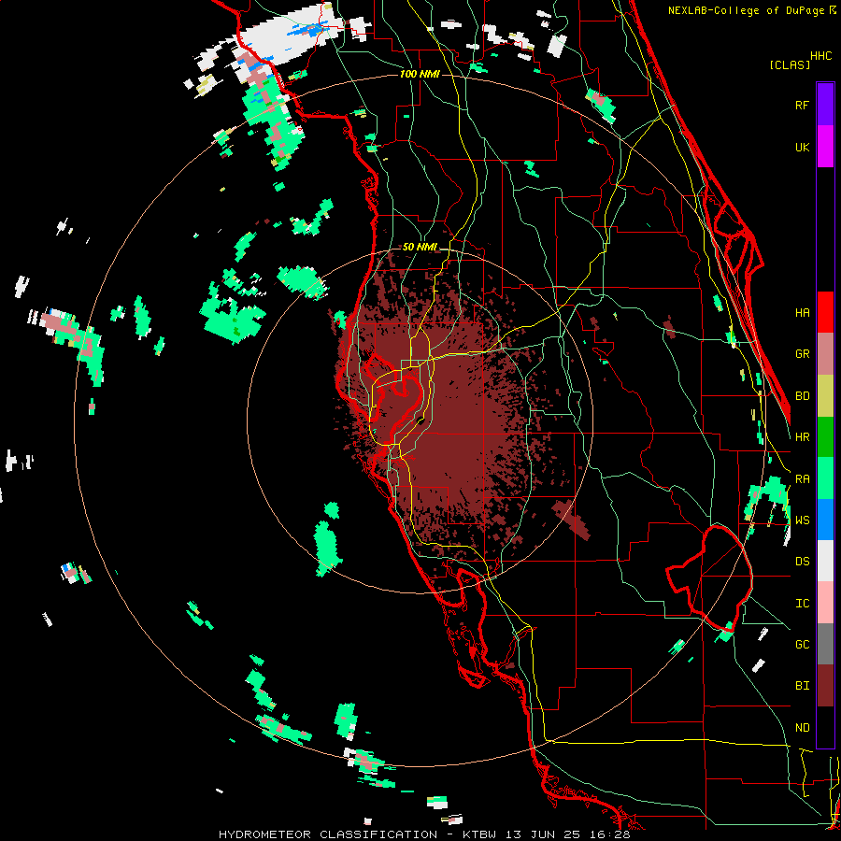The width and height of the screenshot is (841, 841).
Task: Click the brown BI biological swatch
Action: 825,686
